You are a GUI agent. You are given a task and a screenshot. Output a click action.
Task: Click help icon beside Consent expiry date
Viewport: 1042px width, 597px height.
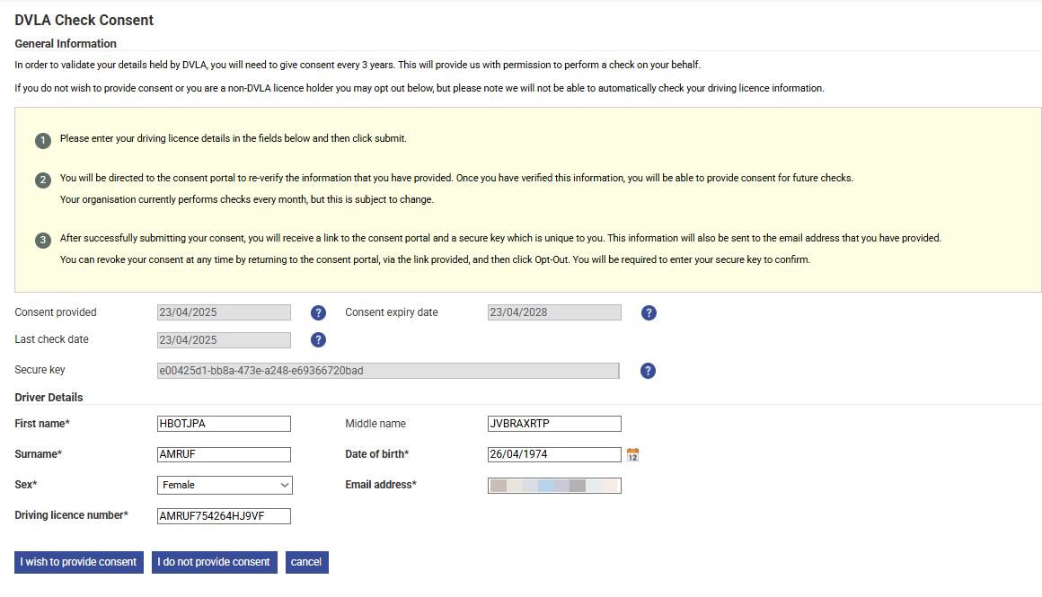coord(649,312)
